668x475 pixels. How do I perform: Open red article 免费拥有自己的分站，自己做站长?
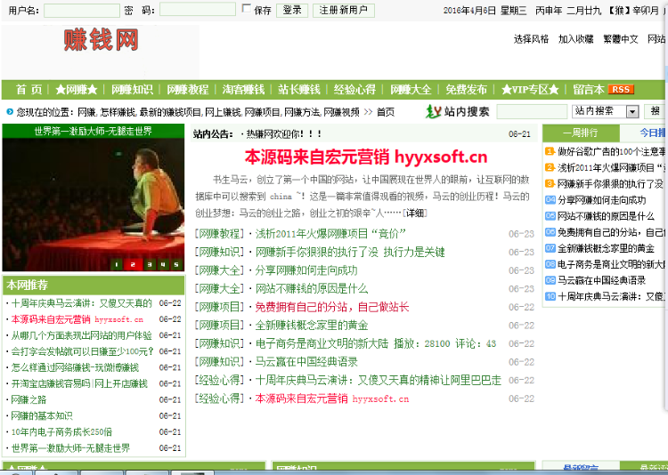332,307
